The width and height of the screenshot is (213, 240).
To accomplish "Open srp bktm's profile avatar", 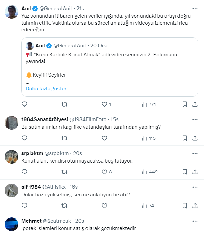I will (12, 156).
